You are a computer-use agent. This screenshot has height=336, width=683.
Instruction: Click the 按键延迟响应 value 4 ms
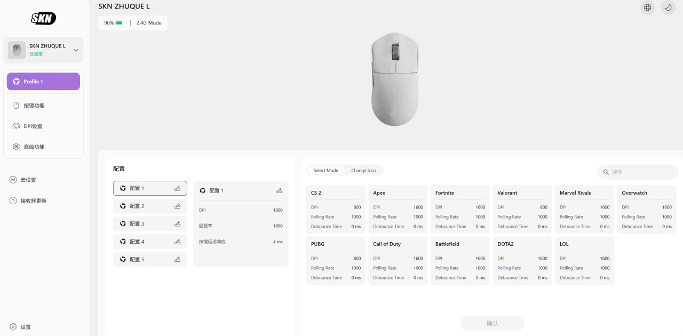(278, 242)
